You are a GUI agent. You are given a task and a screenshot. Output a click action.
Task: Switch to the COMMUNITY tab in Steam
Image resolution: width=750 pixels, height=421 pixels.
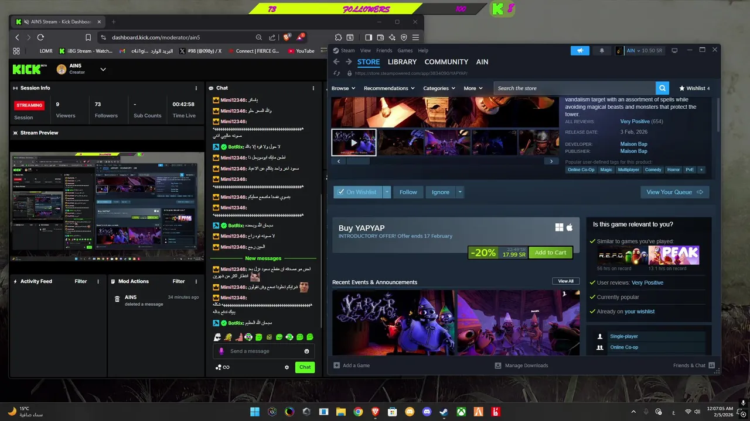[446, 62]
